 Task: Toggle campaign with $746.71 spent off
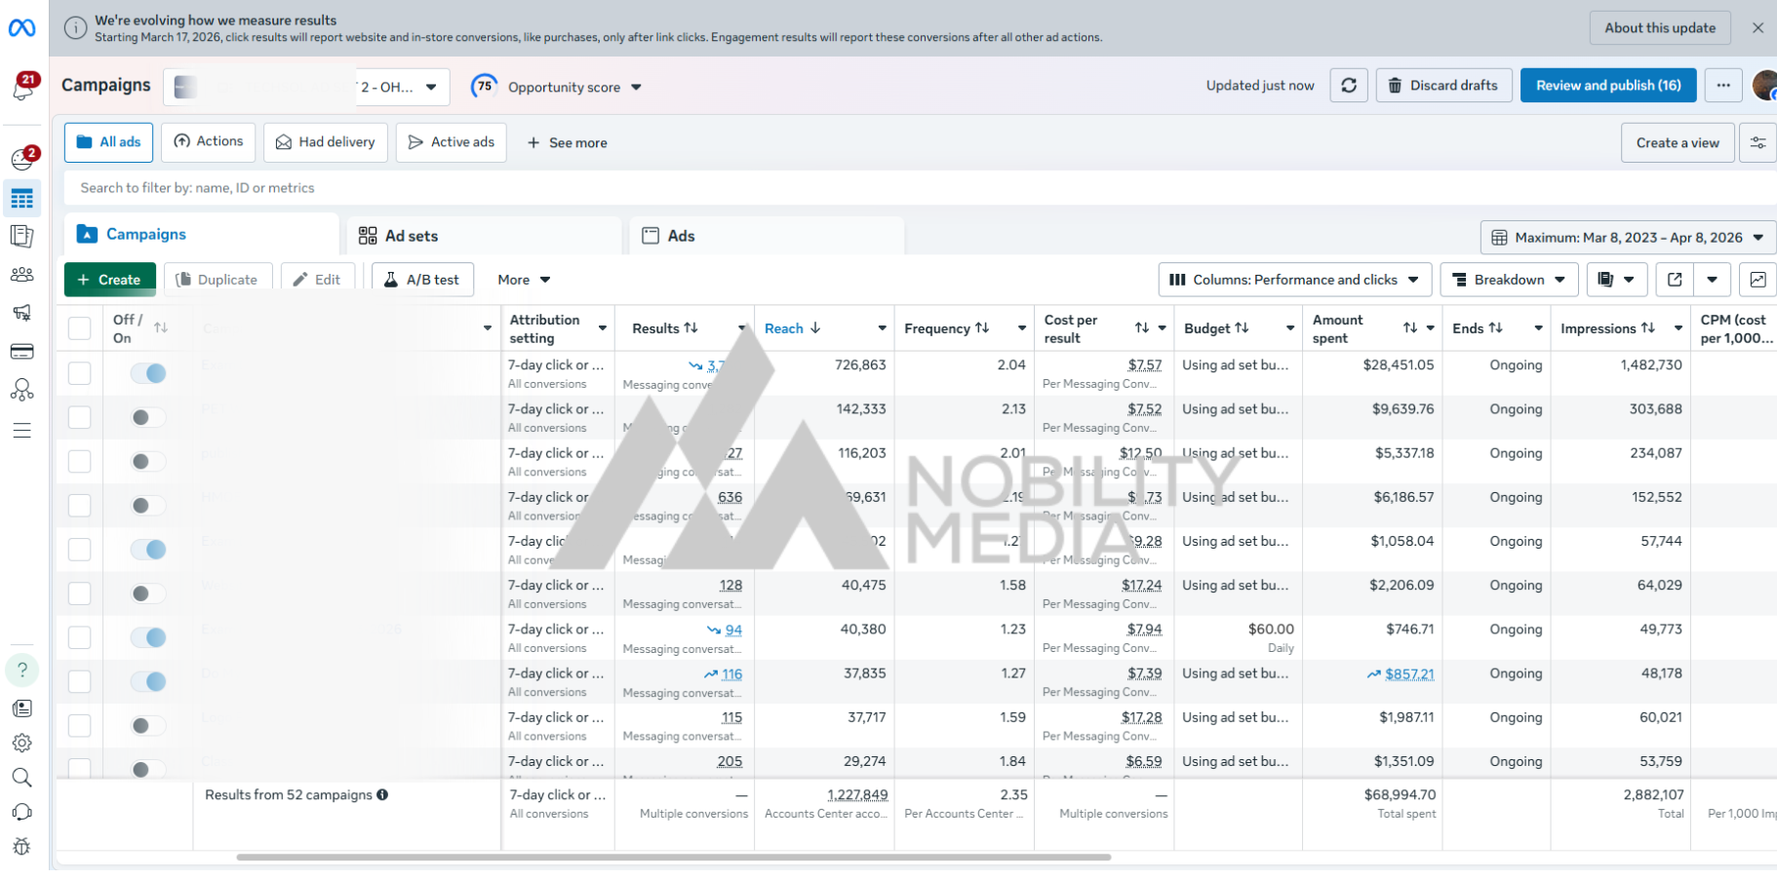click(148, 637)
